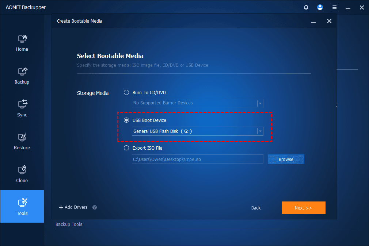Click the AOMEI Backupper title text
The height and width of the screenshot is (246, 369).
pos(26,8)
